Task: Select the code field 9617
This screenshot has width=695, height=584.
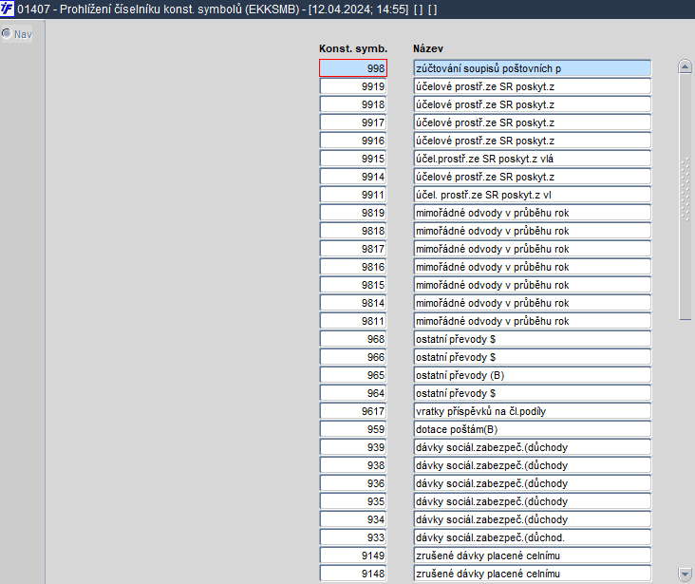Action: pos(353,411)
